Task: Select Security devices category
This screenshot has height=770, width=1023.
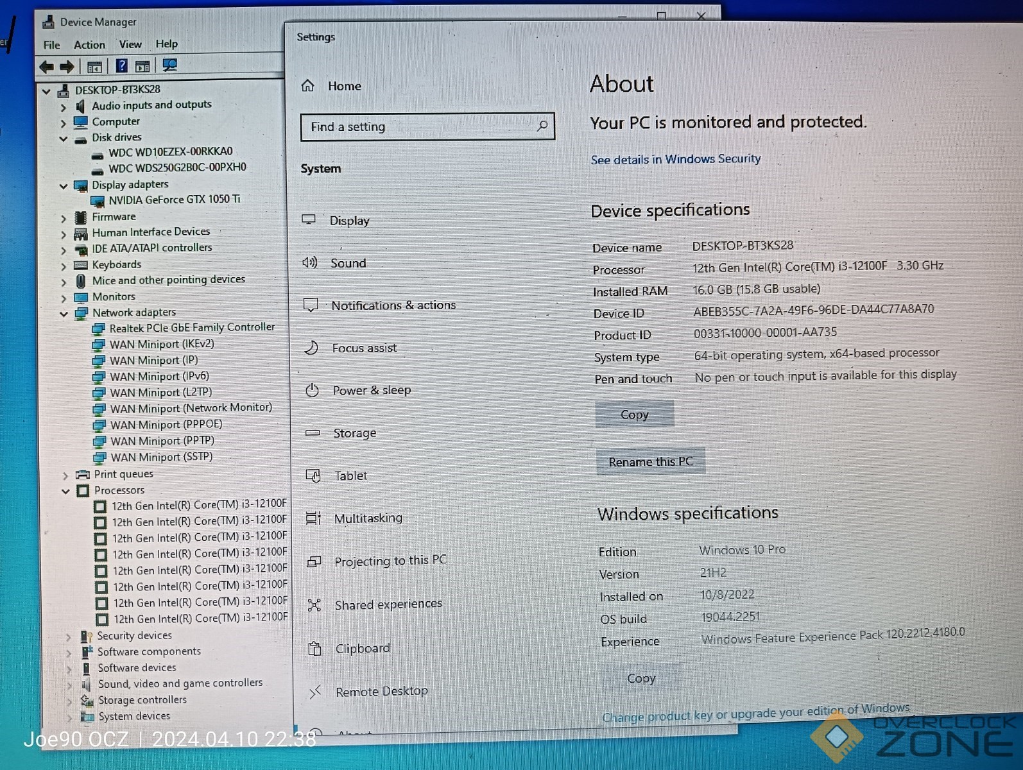Action: (x=135, y=635)
